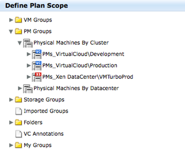Expand Physical Machines By Datacenter node
This screenshot has height=161, width=185.
[x=20, y=88]
